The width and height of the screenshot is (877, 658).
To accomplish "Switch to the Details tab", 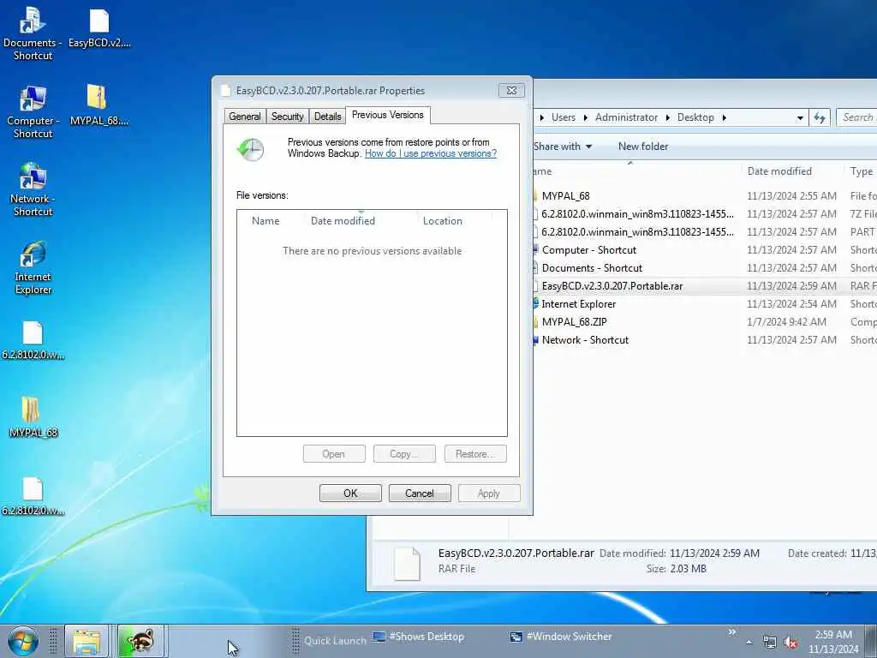I will (327, 117).
